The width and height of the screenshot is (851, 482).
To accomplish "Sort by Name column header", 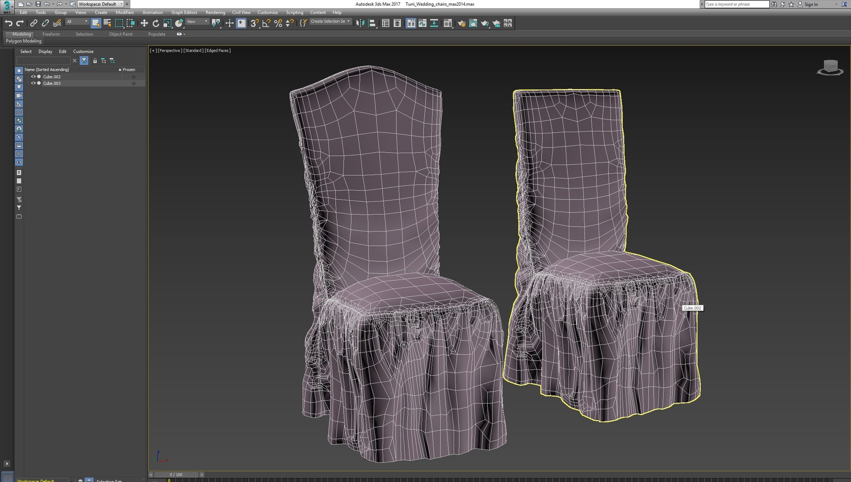I will coord(73,70).
